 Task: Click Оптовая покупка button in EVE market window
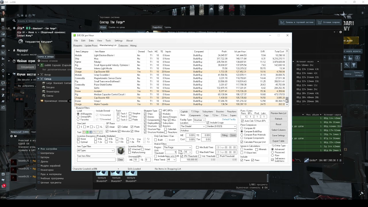coord(329,22)
